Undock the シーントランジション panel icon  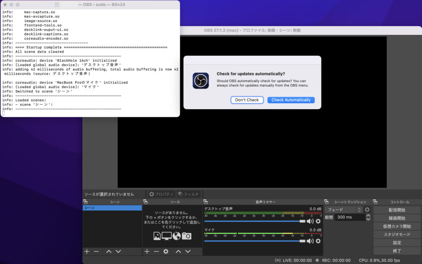point(326,202)
